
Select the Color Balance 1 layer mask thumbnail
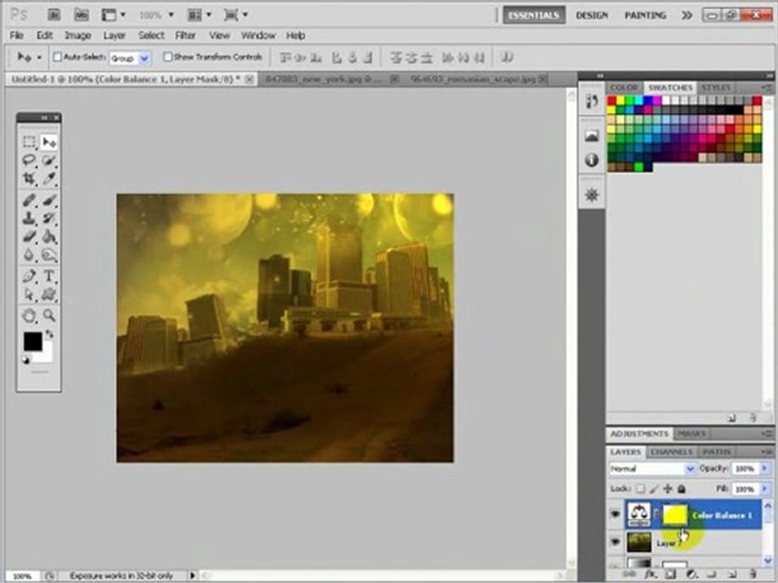click(x=675, y=515)
